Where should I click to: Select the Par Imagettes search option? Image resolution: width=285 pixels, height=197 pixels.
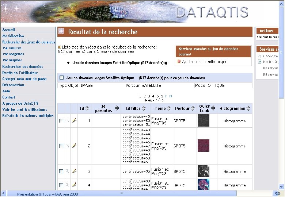[13, 54]
